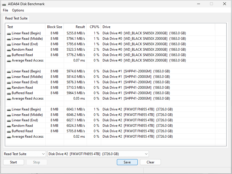Click the drive icon for Average Read Access, Disk Drive #1
Screen dimensions: 232x174
click(9, 99)
